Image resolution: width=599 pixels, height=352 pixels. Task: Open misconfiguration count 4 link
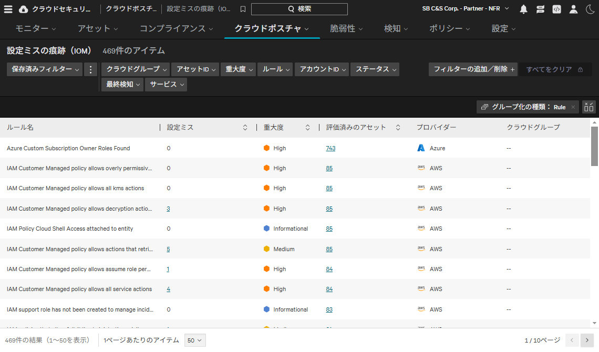(168, 289)
